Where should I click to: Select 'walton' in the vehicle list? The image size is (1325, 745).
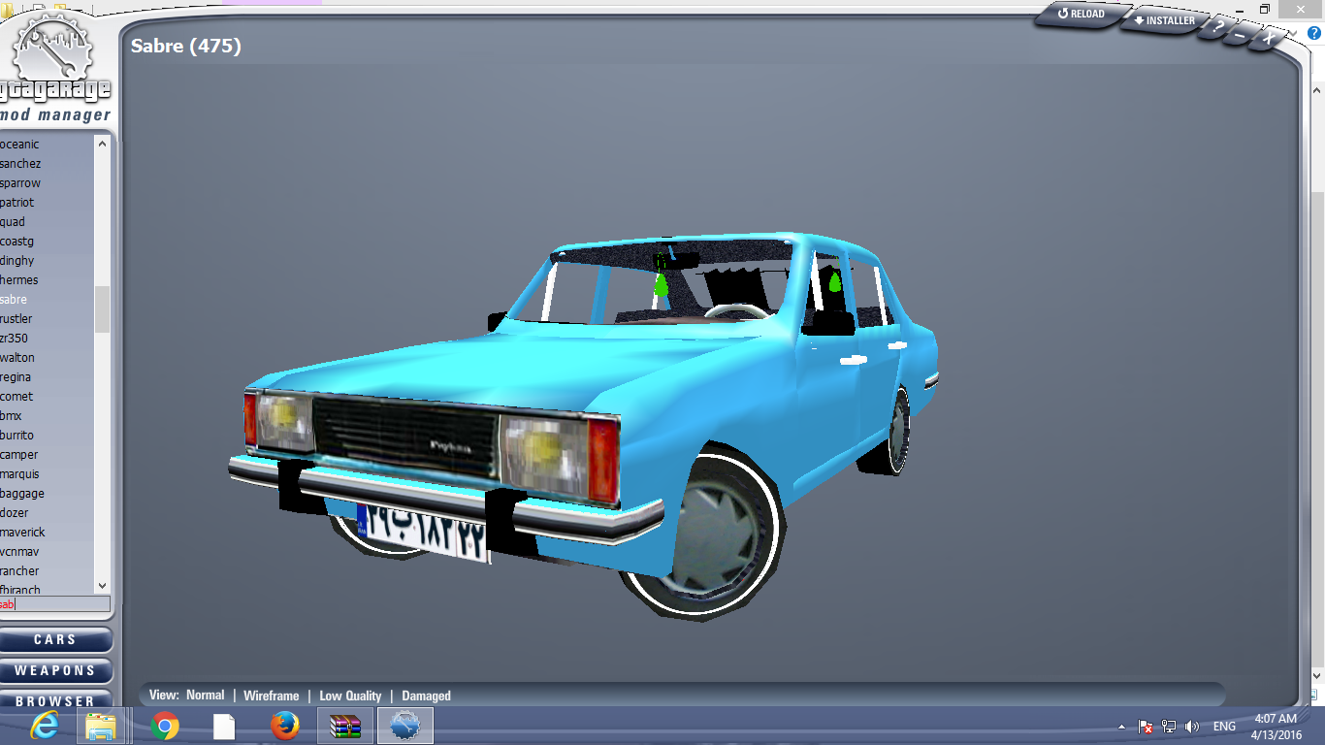click(x=17, y=358)
